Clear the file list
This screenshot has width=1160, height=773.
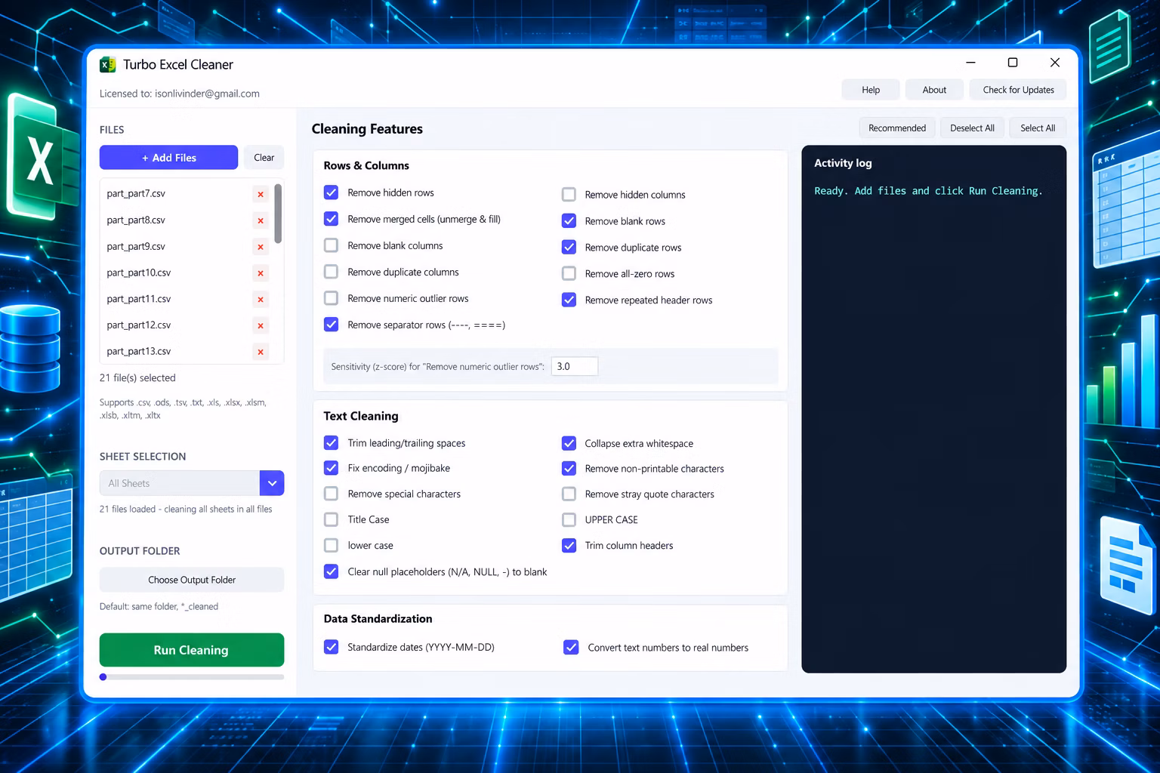[x=264, y=158]
